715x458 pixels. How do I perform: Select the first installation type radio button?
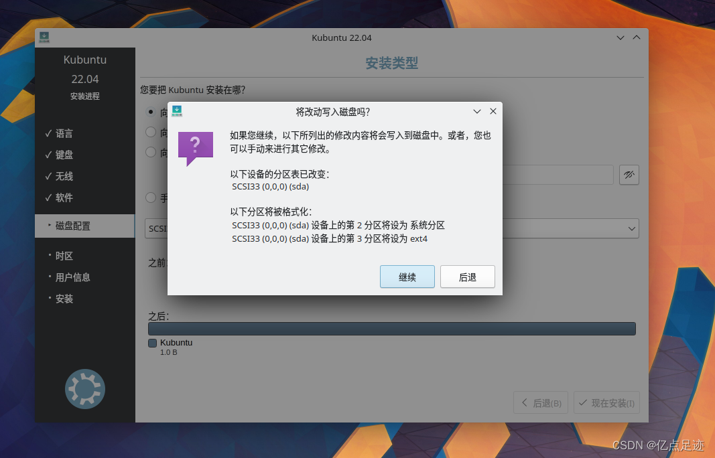(x=151, y=112)
